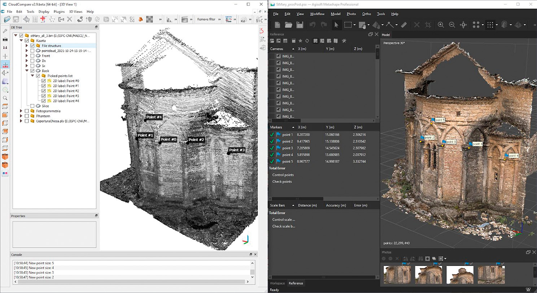537x293 pixels.
Task: Click the Reset View icon in Metashape
Action: (x=463, y=25)
